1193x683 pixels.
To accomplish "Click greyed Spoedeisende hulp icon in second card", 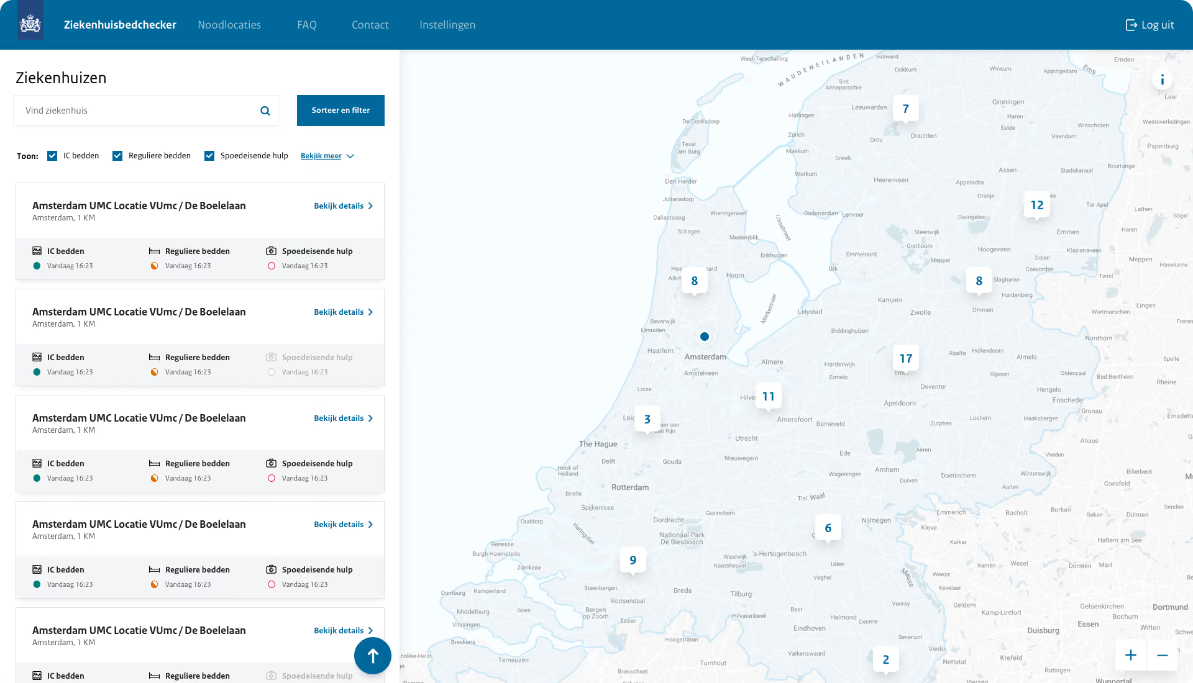I will [x=272, y=357].
